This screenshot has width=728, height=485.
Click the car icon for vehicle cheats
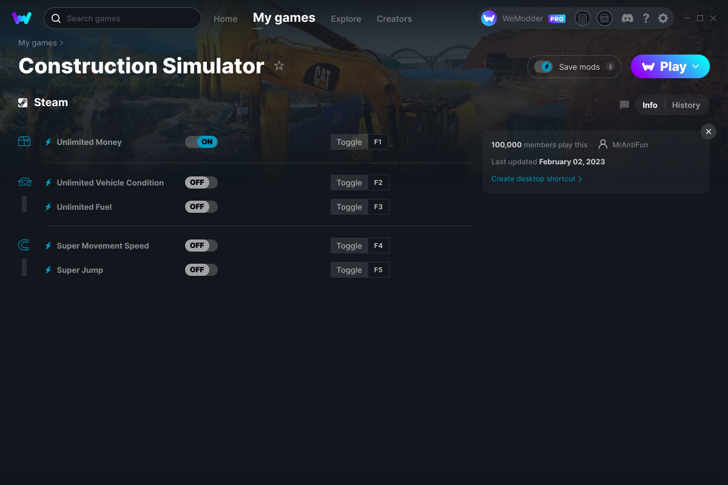[x=24, y=181]
